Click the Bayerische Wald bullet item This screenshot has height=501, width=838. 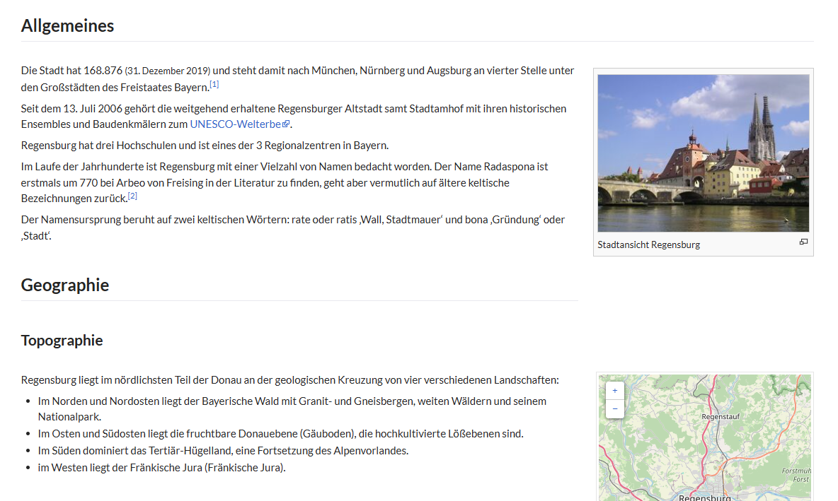point(292,401)
